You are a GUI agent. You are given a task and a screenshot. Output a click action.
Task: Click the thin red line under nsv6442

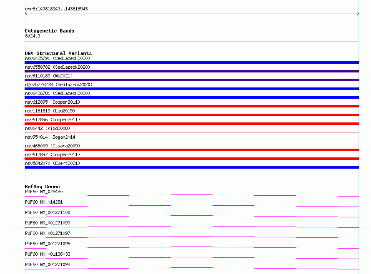click(192, 132)
